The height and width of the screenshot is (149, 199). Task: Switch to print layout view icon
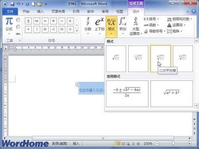(x=117, y=144)
